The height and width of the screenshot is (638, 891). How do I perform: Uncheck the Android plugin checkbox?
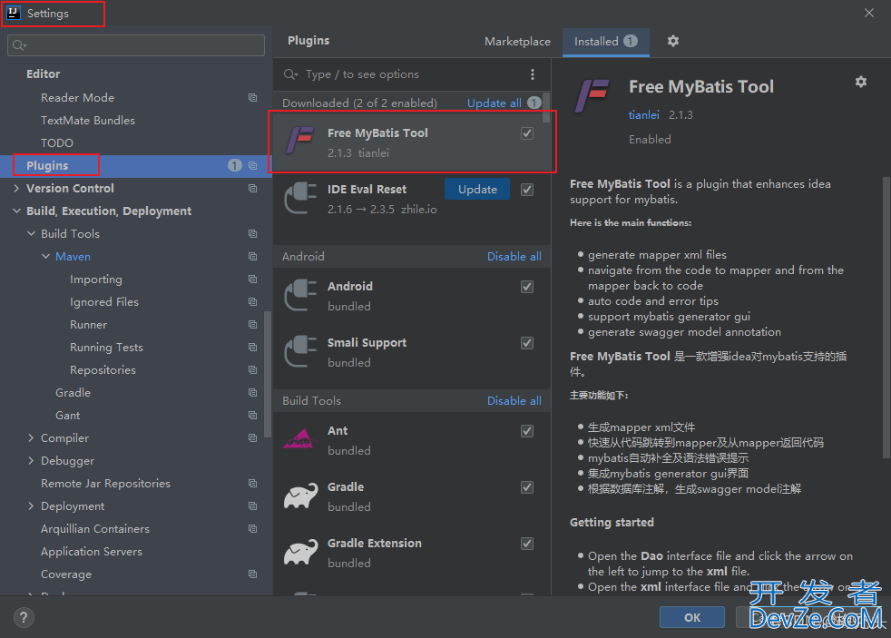click(527, 287)
